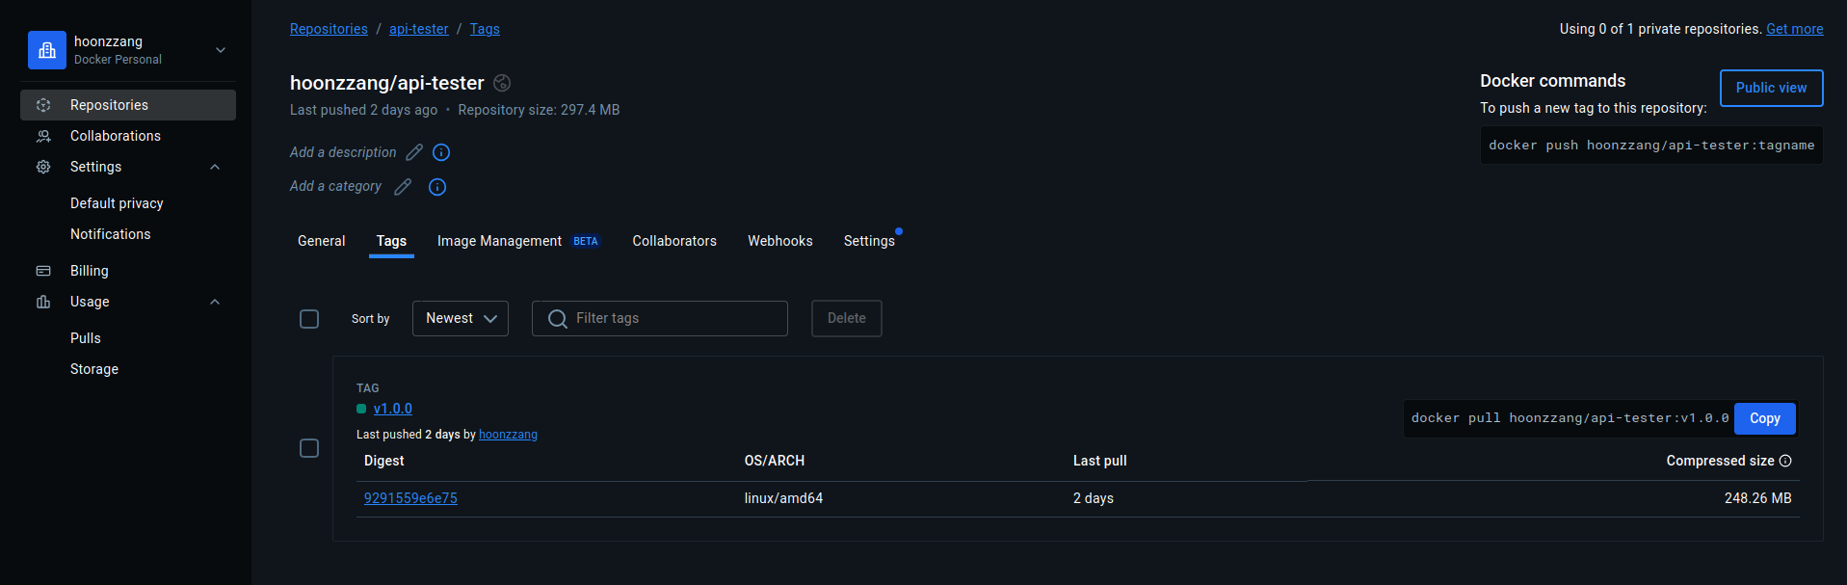Click the Collaborations sidebar icon

click(x=43, y=136)
